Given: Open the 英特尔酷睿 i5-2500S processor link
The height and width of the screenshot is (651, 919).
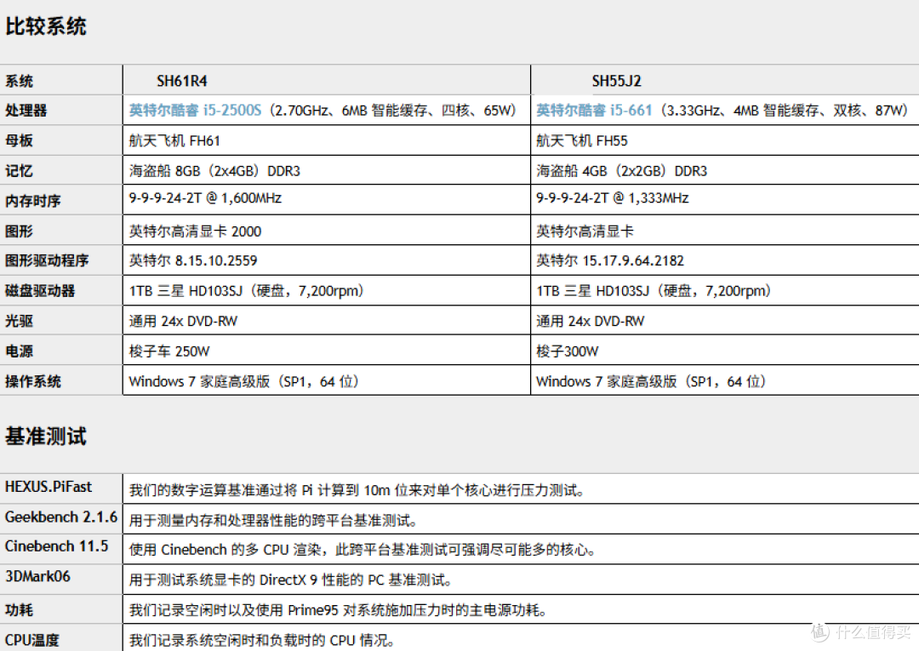Looking at the screenshot, I should pos(195,110).
